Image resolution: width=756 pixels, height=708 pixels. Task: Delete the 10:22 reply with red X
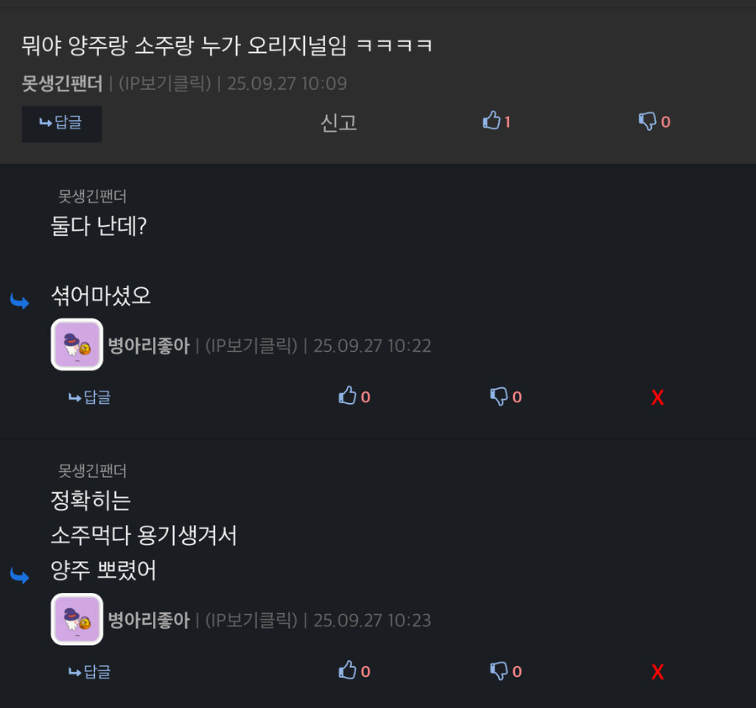pos(658,397)
